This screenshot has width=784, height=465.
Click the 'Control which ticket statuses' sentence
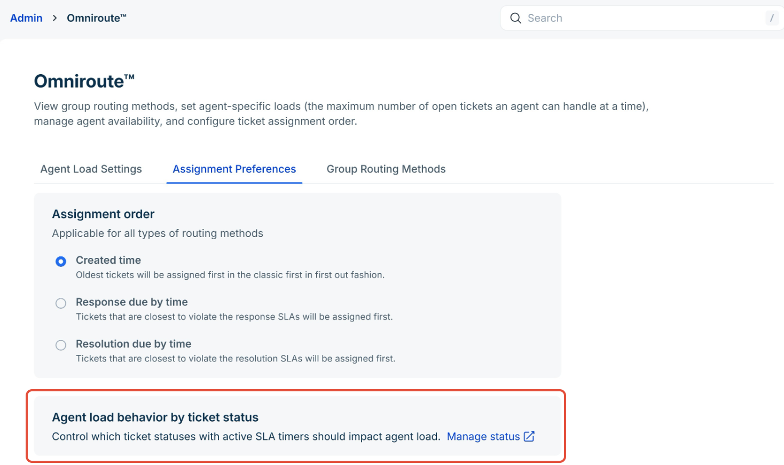(x=246, y=437)
